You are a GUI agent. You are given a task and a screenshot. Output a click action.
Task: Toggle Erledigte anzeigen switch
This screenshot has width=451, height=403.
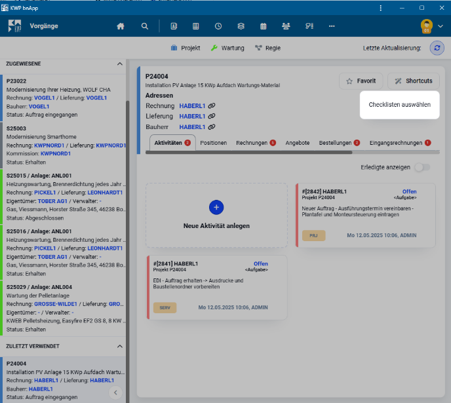point(422,167)
